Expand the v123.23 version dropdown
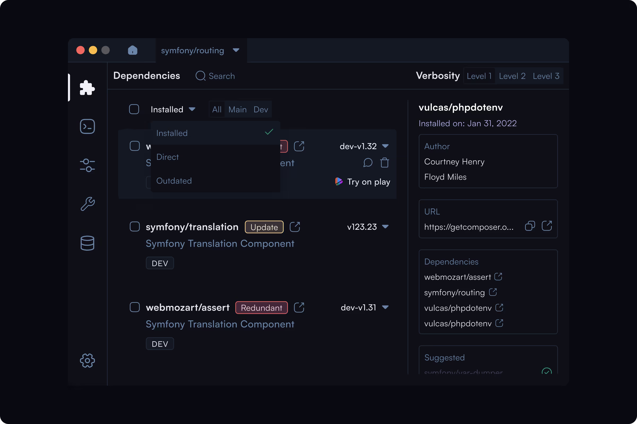Image resolution: width=637 pixels, height=424 pixels. coord(385,227)
